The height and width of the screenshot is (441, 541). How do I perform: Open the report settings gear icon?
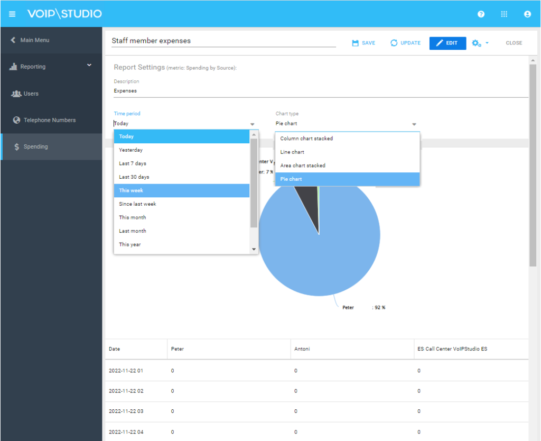click(475, 43)
